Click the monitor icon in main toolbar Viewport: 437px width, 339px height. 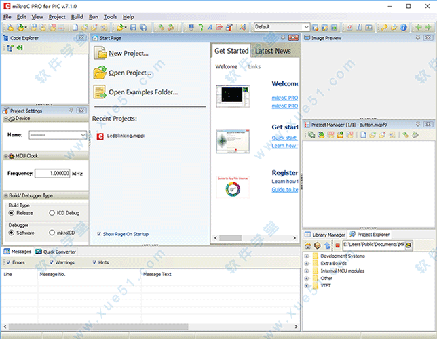pos(191,27)
